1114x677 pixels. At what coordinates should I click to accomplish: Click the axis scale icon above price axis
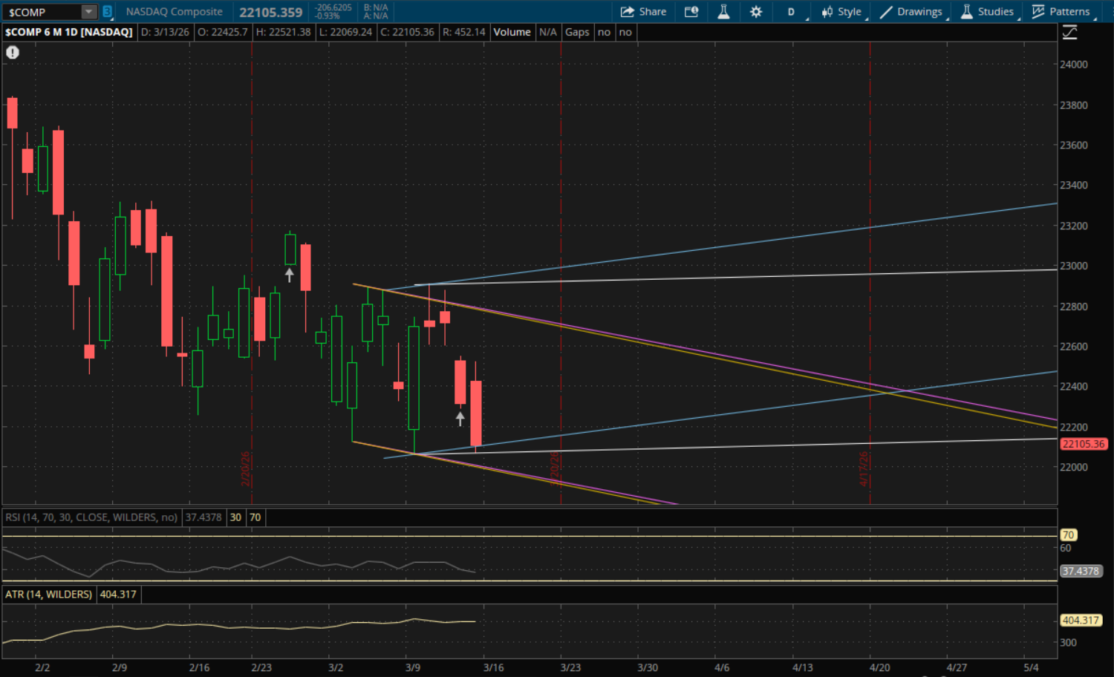click(x=1069, y=33)
